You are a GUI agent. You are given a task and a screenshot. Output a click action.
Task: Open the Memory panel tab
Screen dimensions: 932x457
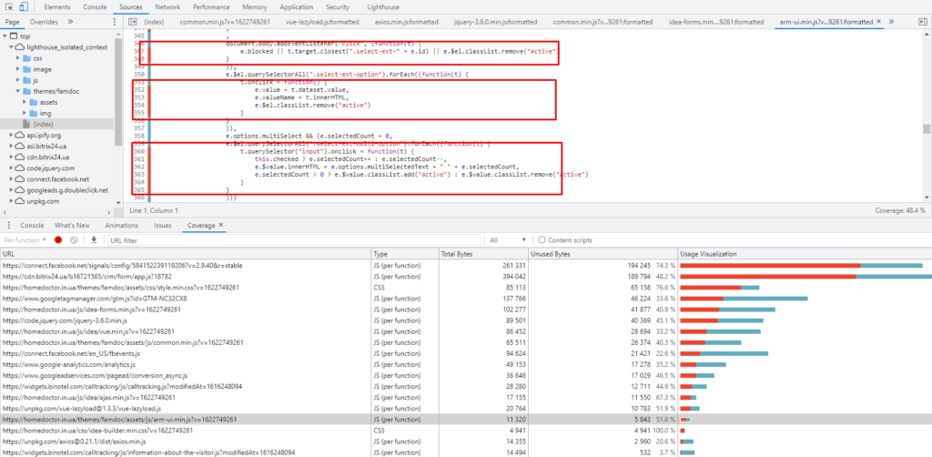(255, 7)
